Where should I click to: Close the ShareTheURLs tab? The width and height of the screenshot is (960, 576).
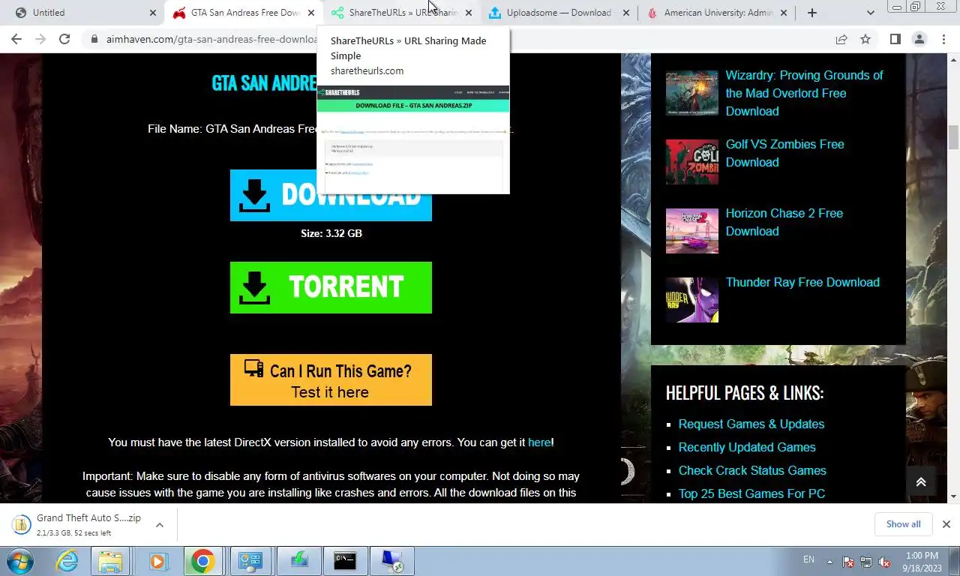tap(469, 13)
